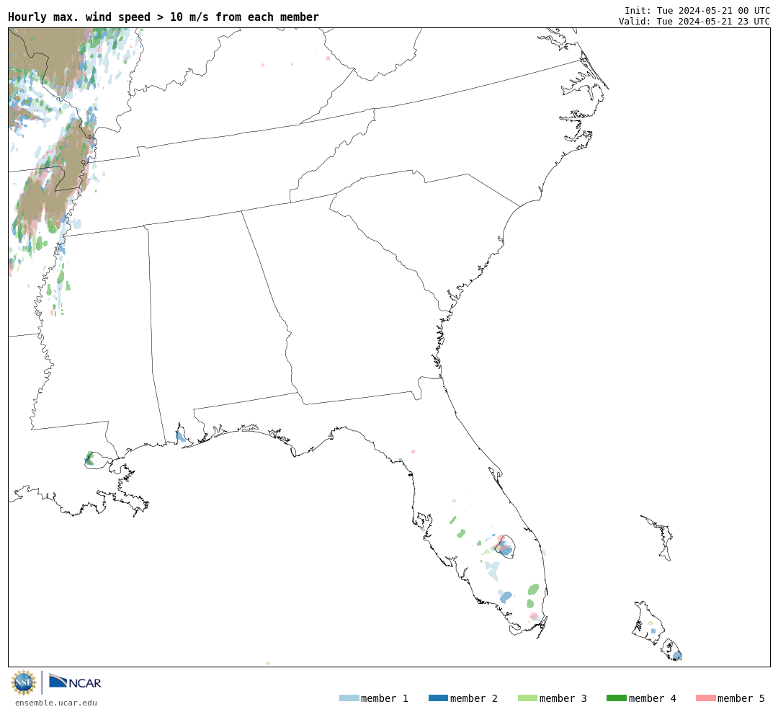Select the 'member 3' legend label

tap(563, 698)
